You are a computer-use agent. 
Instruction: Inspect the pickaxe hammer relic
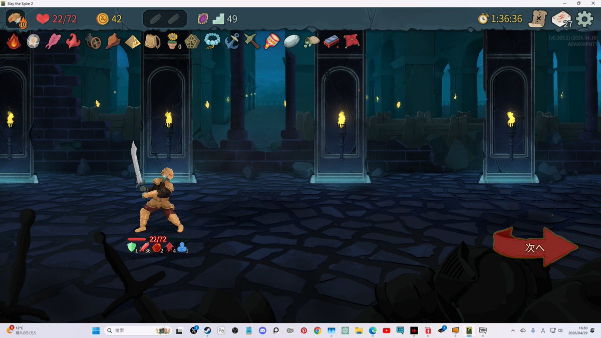click(x=251, y=41)
